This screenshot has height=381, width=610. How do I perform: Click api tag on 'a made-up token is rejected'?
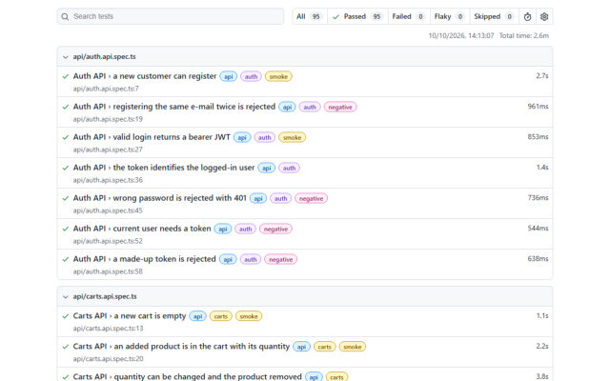coord(228,259)
